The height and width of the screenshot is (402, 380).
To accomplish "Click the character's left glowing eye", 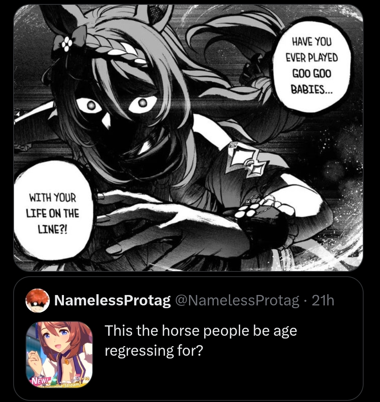I will coord(90,105).
